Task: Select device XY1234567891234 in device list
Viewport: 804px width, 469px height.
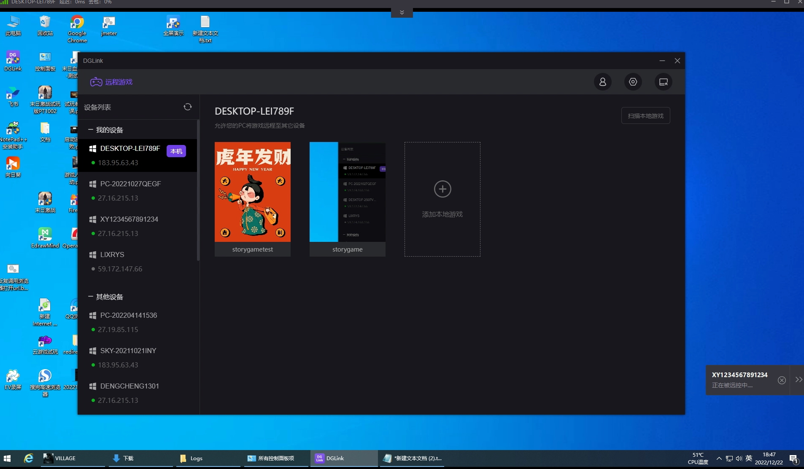Action: pyautogui.click(x=138, y=226)
